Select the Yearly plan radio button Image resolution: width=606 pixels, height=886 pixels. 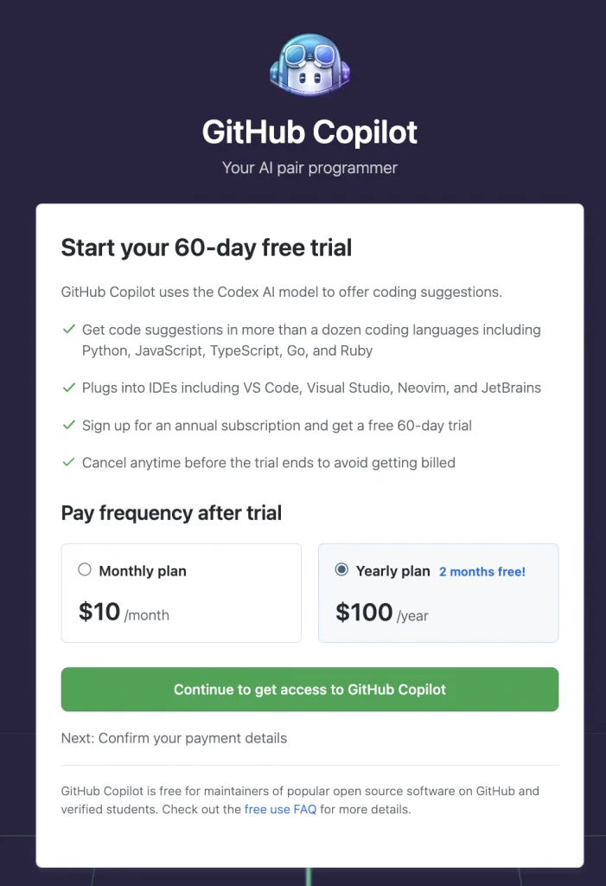[341, 569]
